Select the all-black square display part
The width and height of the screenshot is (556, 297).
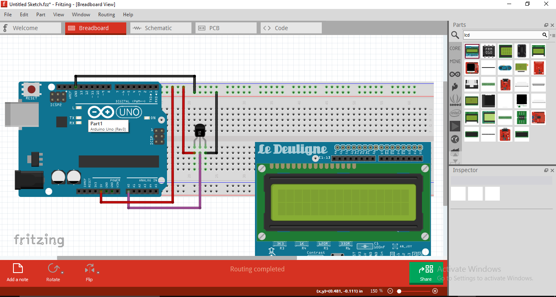[521, 100]
